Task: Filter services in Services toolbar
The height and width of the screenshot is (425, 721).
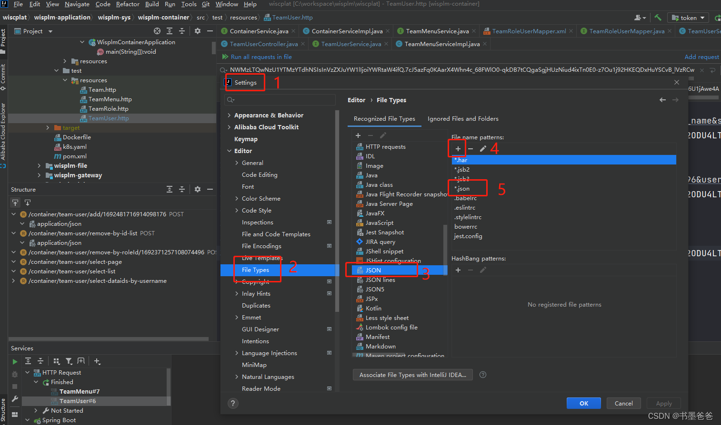Action: coord(69,361)
